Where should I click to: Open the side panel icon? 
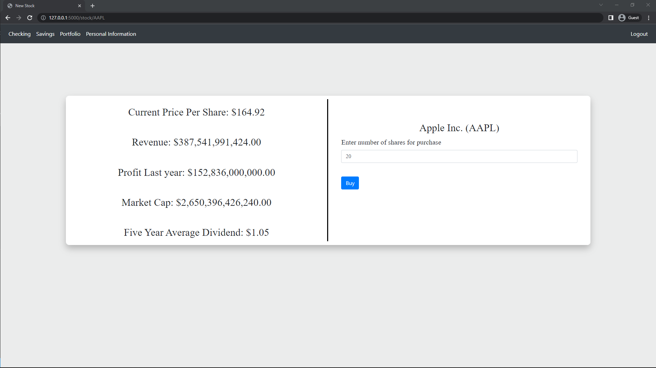611,18
